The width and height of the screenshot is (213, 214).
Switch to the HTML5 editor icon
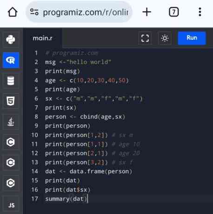click(x=11, y=101)
